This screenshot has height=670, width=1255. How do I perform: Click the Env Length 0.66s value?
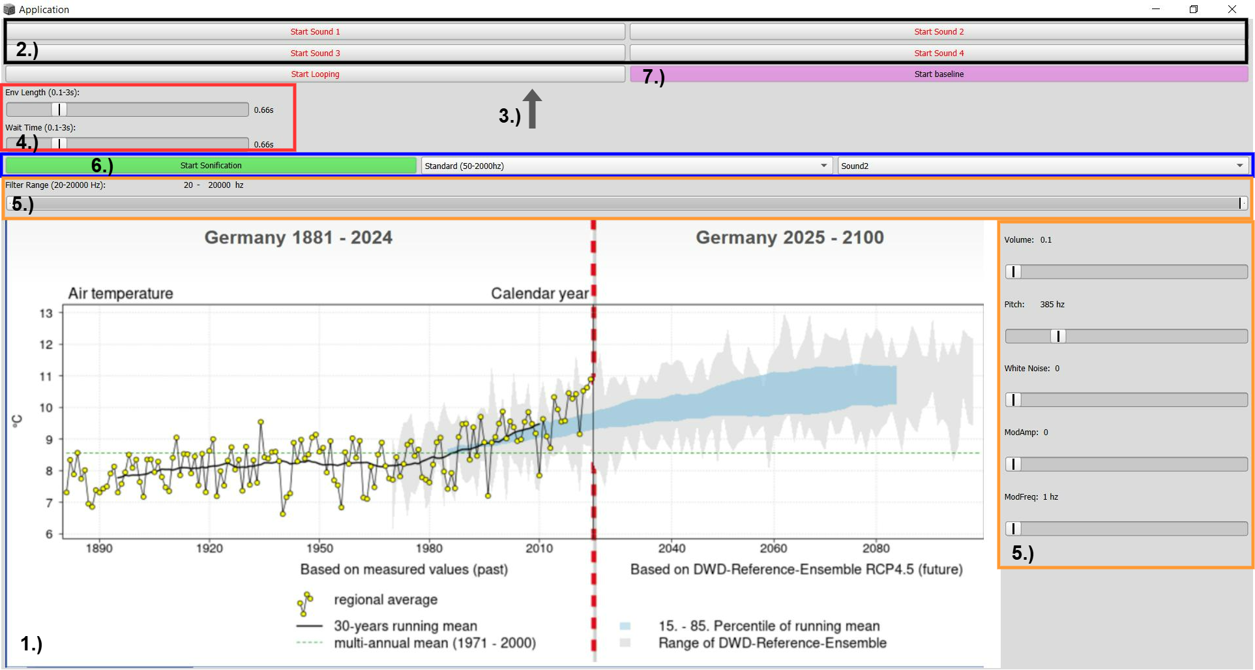coord(263,110)
